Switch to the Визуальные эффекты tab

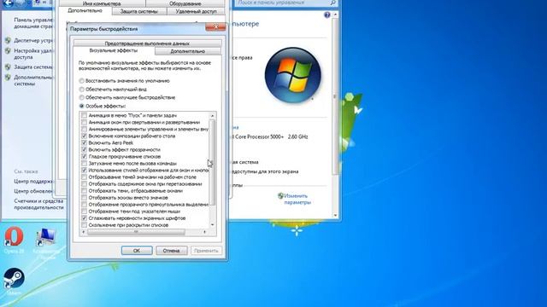(x=114, y=50)
